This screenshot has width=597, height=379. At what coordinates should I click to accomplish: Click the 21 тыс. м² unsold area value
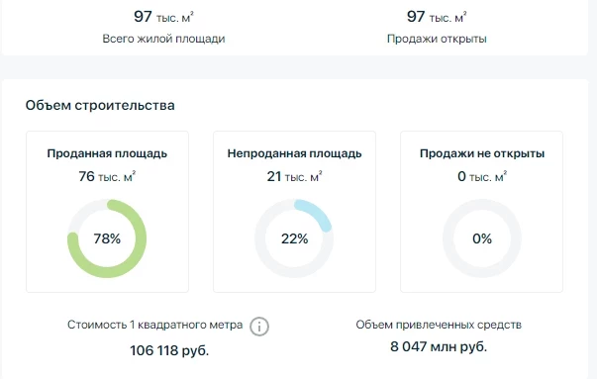[294, 176]
